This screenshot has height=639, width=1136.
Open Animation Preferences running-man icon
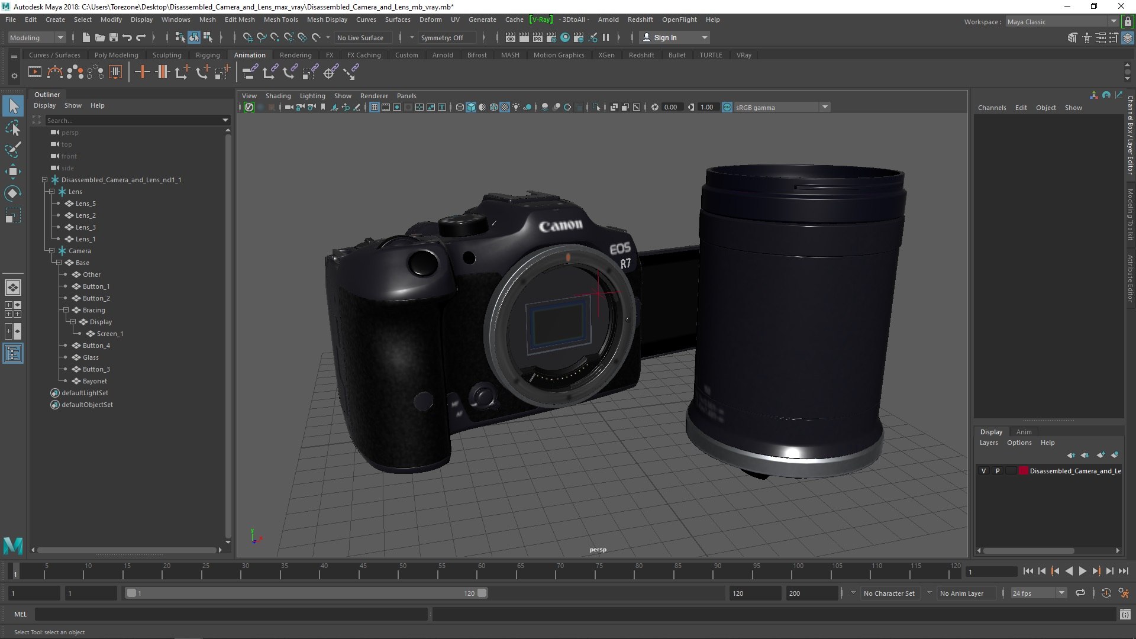(x=1124, y=593)
